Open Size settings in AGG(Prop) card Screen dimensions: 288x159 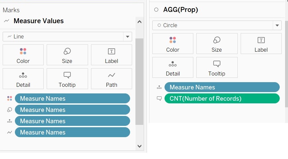click(216, 44)
